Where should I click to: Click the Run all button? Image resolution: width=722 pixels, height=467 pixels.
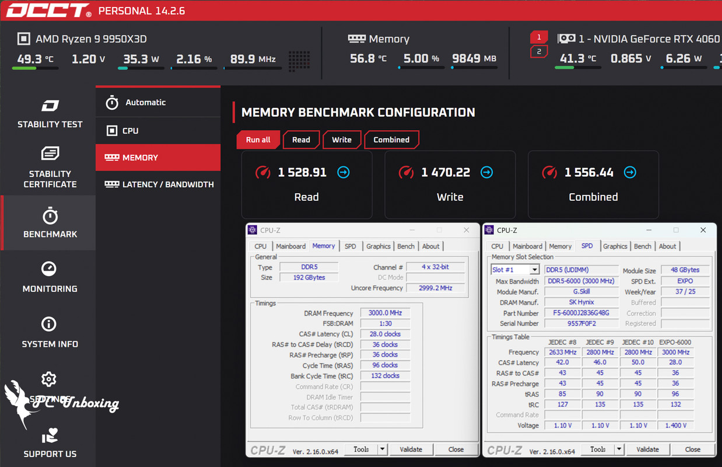258,140
